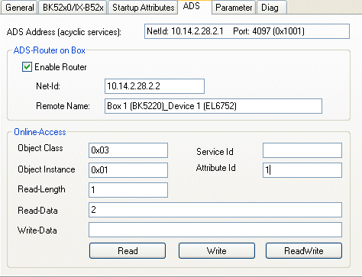Viewport: 362px width, 277px height.
Task: Click the ADS Address (acyclic services) label
Action: [64, 32]
